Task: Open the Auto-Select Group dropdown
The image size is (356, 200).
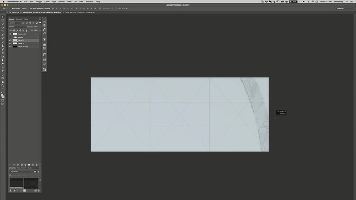Action: pyautogui.click(x=24, y=9)
